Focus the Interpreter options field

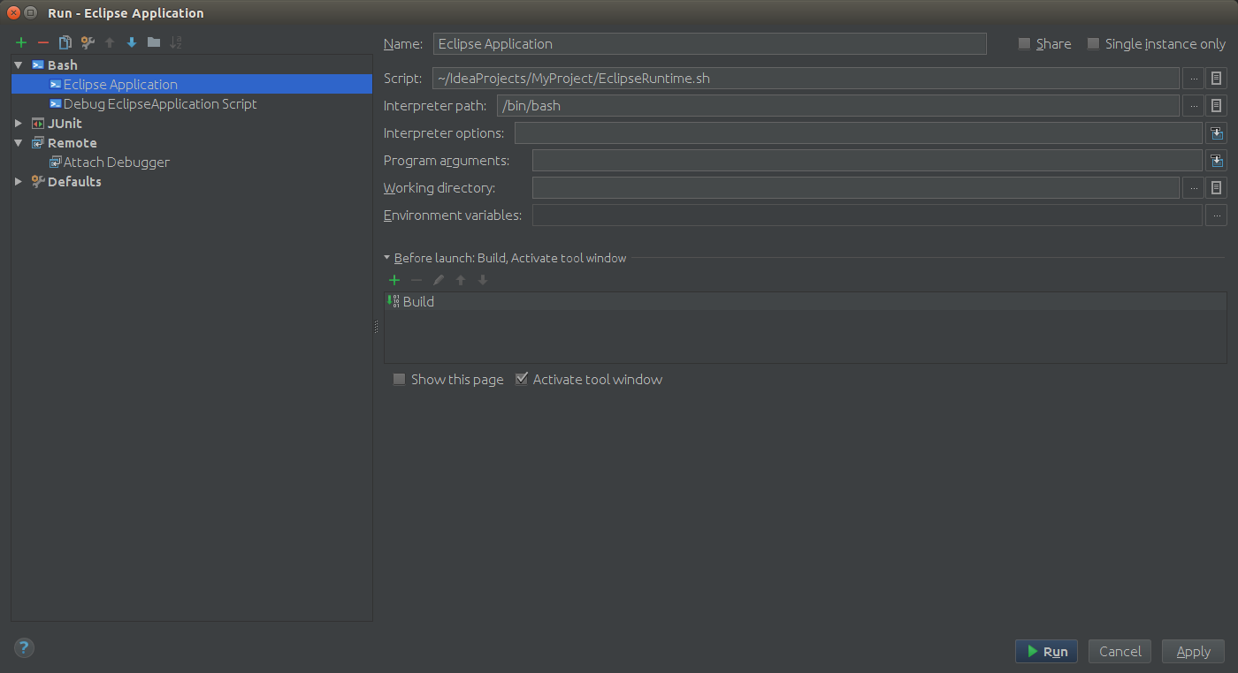coord(859,133)
